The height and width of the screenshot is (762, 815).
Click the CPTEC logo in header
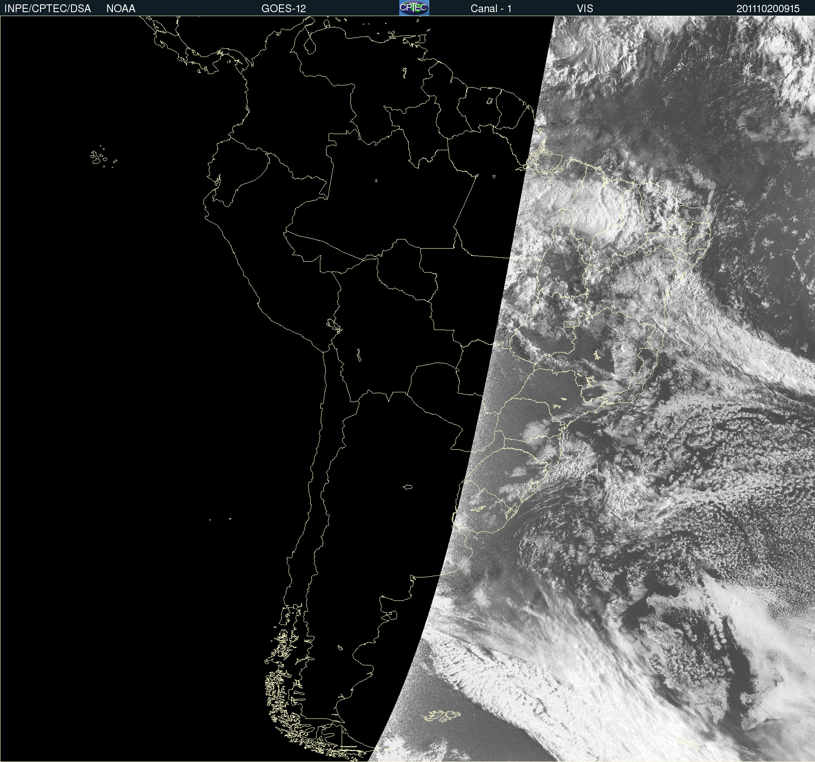[414, 8]
